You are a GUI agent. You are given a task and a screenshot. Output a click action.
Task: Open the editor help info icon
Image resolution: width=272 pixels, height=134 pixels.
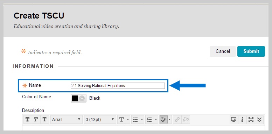[x=242, y=120]
